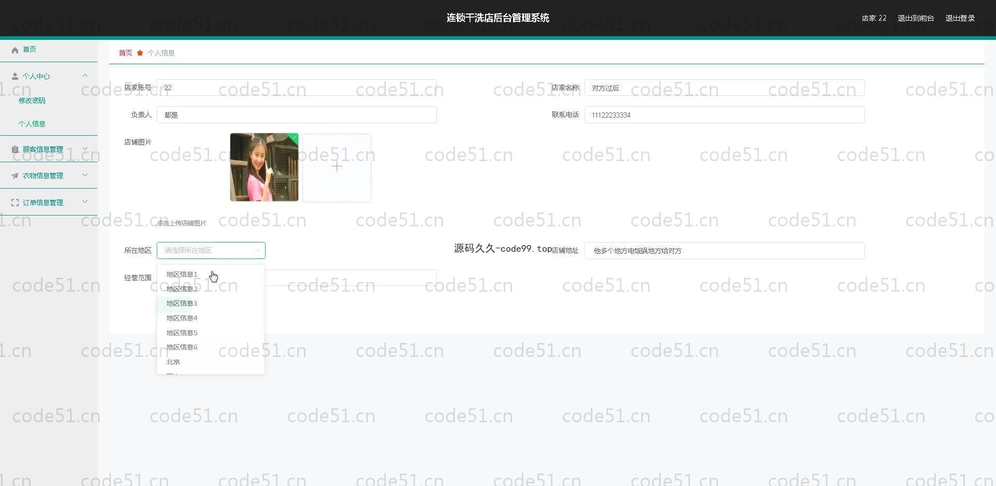Click the 联系电话 input field
Viewport: 996px width, 486px height.
coord(724,115)
